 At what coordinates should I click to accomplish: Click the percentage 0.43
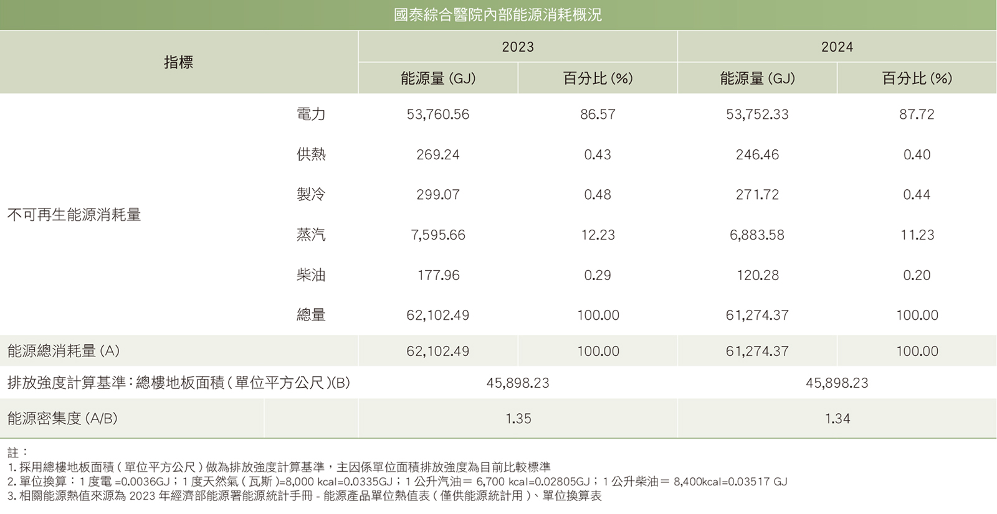pos(598,154)
